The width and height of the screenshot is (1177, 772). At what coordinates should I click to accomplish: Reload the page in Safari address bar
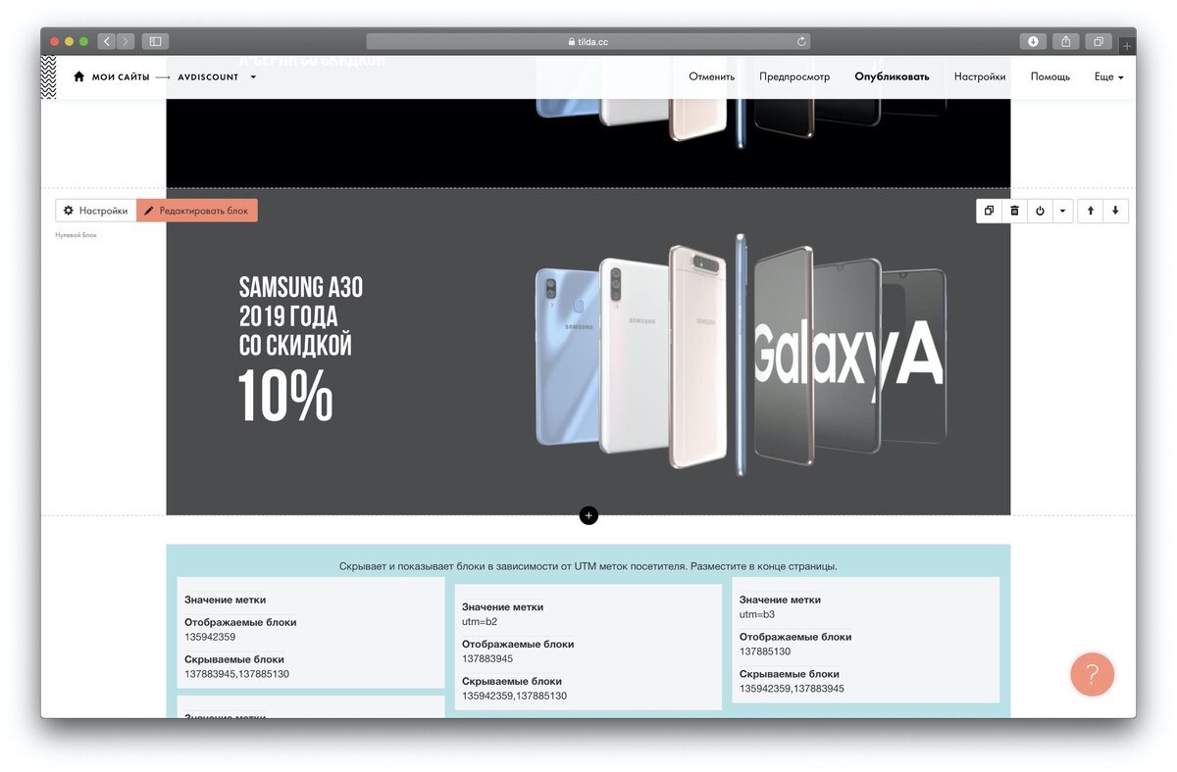(801, 41)
